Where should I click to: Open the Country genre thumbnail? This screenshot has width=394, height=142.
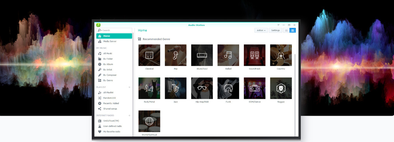[281, 55]
